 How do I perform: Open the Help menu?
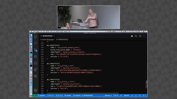point(69,32)
